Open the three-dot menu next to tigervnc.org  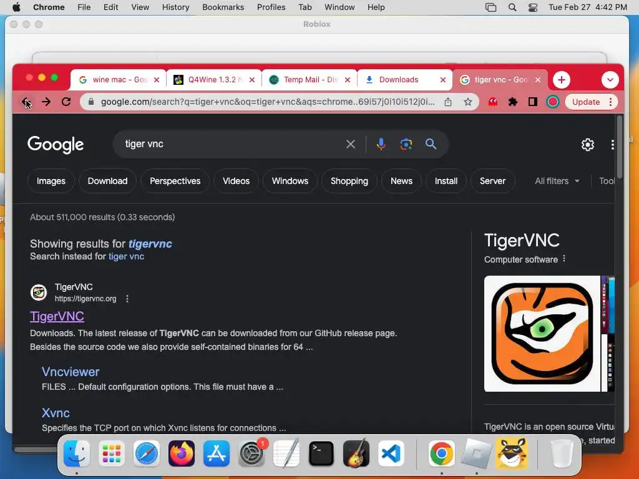tap(127, 299)
